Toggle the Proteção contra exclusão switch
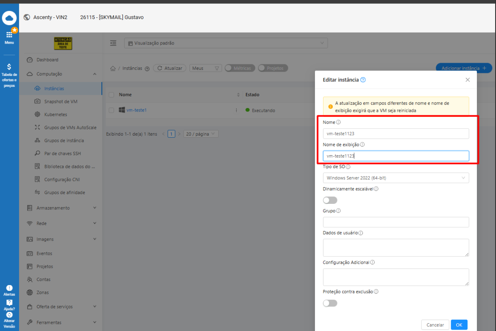The image size is (496, 331). (x=330, y=303)
